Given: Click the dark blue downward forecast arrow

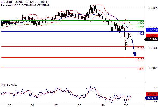Looking at the screenshot, I should point(134,48).
